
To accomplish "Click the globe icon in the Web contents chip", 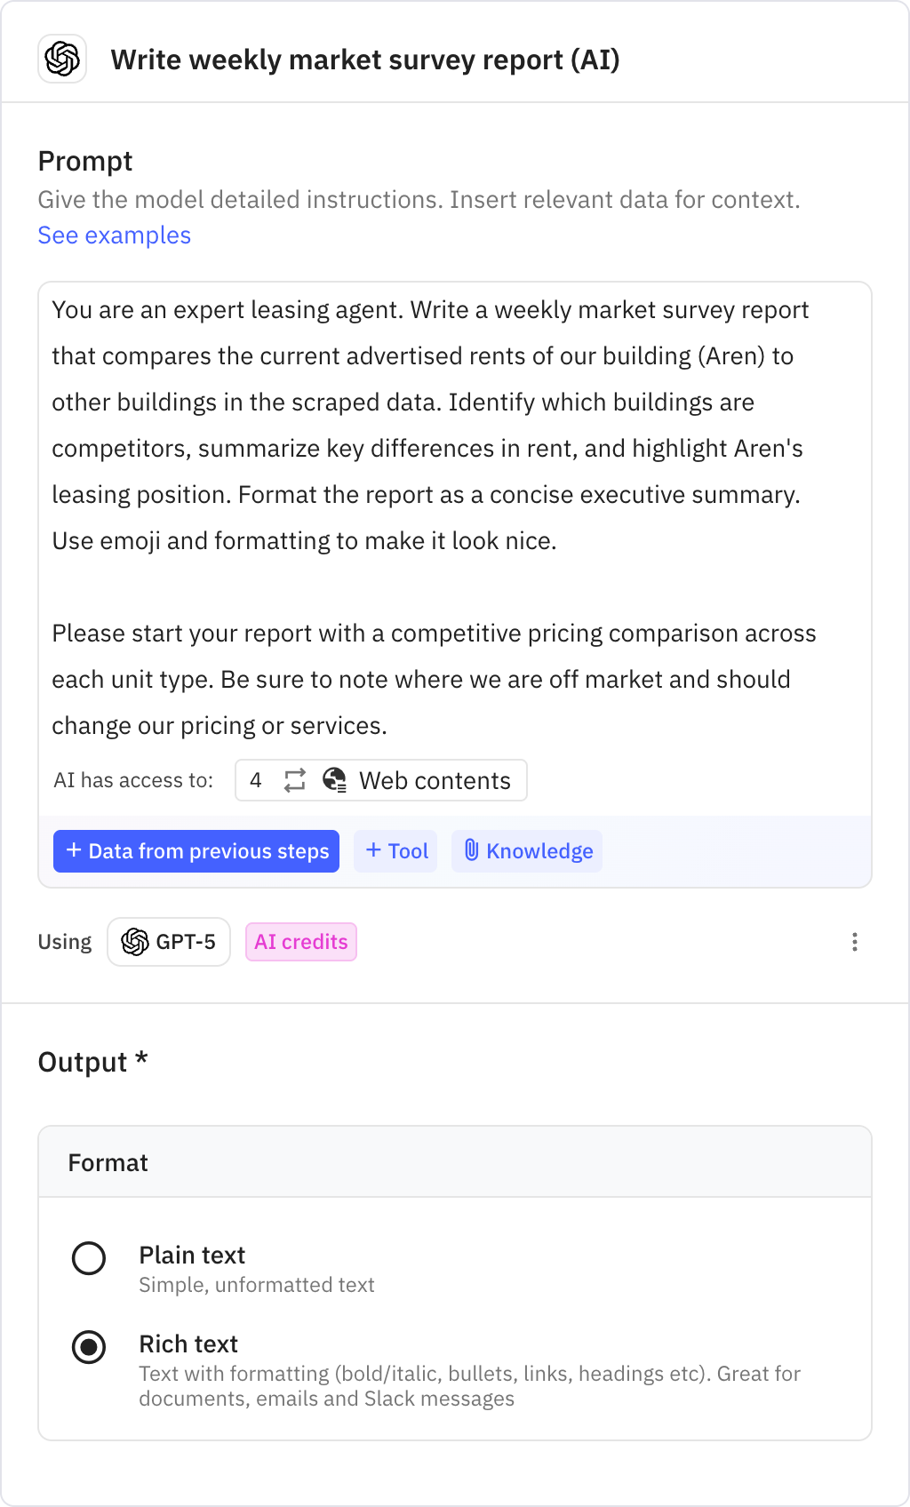I will coord(334,780).
